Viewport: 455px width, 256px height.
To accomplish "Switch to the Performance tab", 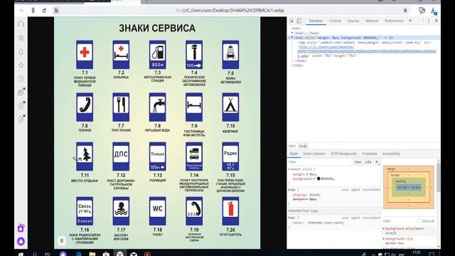I will pyautogui.click(x=394, y=21).
